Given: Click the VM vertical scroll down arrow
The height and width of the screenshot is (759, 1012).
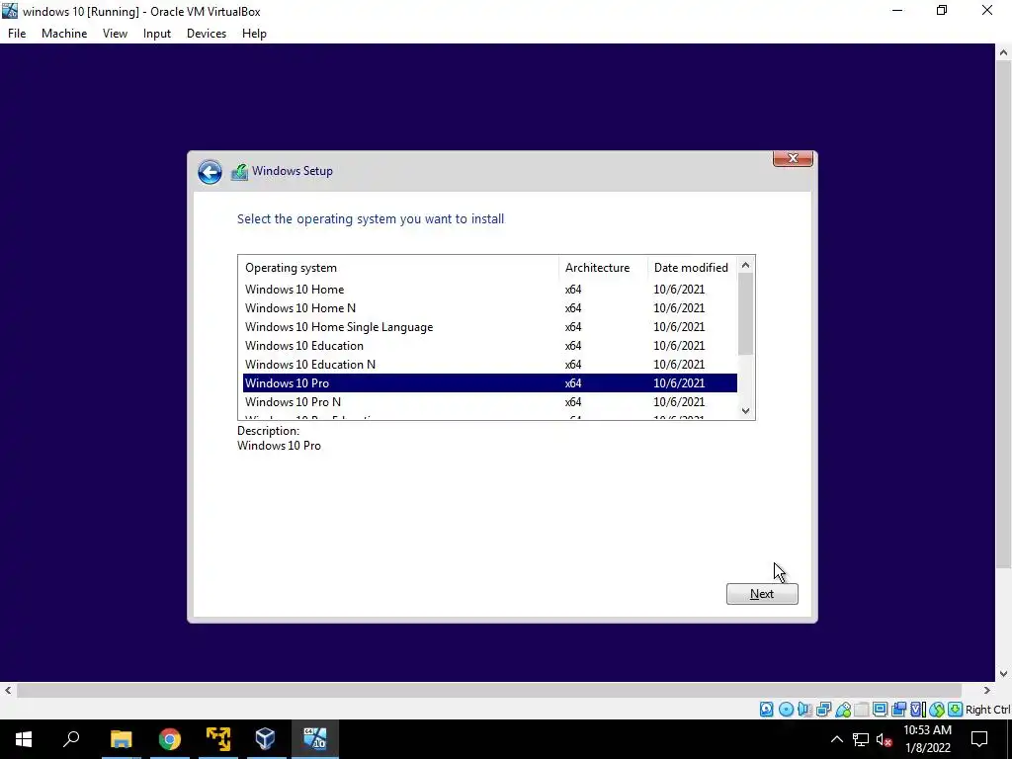Looking at the screenshot, I should (1004, 674).
